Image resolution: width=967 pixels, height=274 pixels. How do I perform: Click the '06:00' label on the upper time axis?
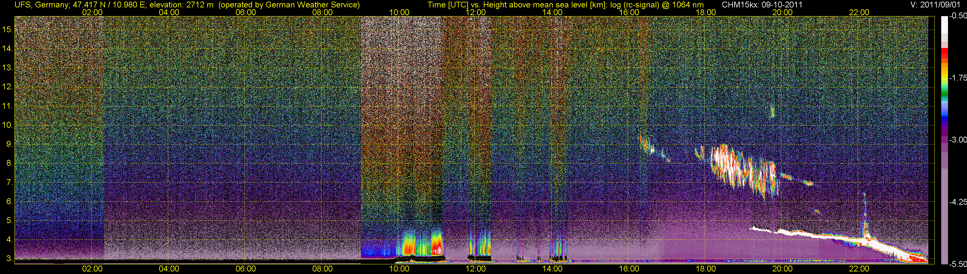pyautogui.click(x=246, y=12)
